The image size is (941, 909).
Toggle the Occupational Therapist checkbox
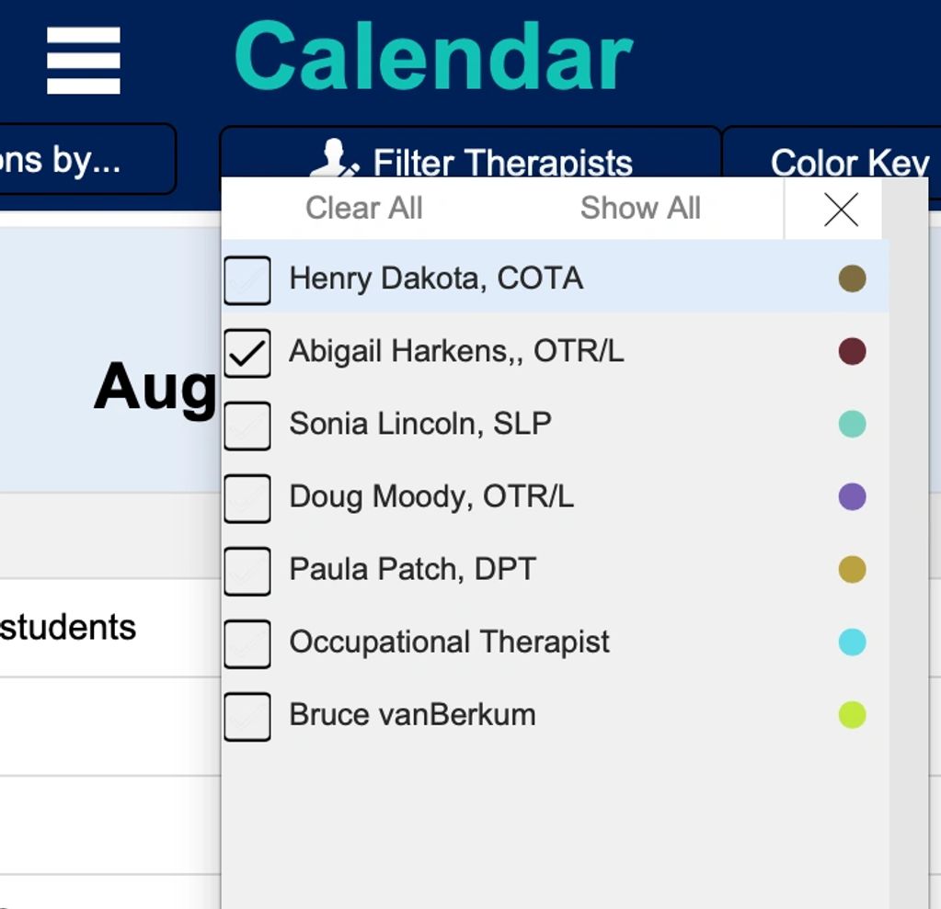pos(247,644)
